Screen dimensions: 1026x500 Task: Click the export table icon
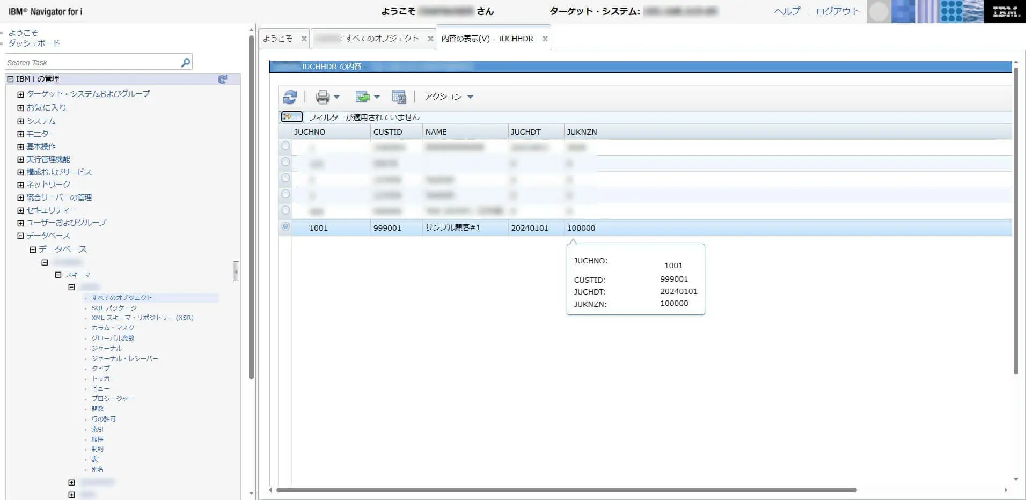pyautogui.click(x=363, y=97)
